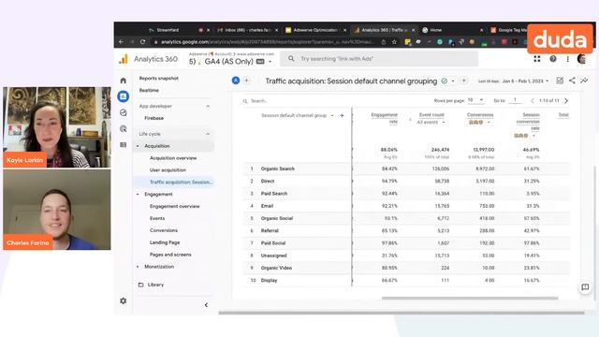
Task: Open the Event count All events dropdown
Action: click(431, 123)
